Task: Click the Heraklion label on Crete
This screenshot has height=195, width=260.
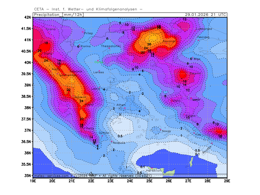Action: tap(154, 170)
